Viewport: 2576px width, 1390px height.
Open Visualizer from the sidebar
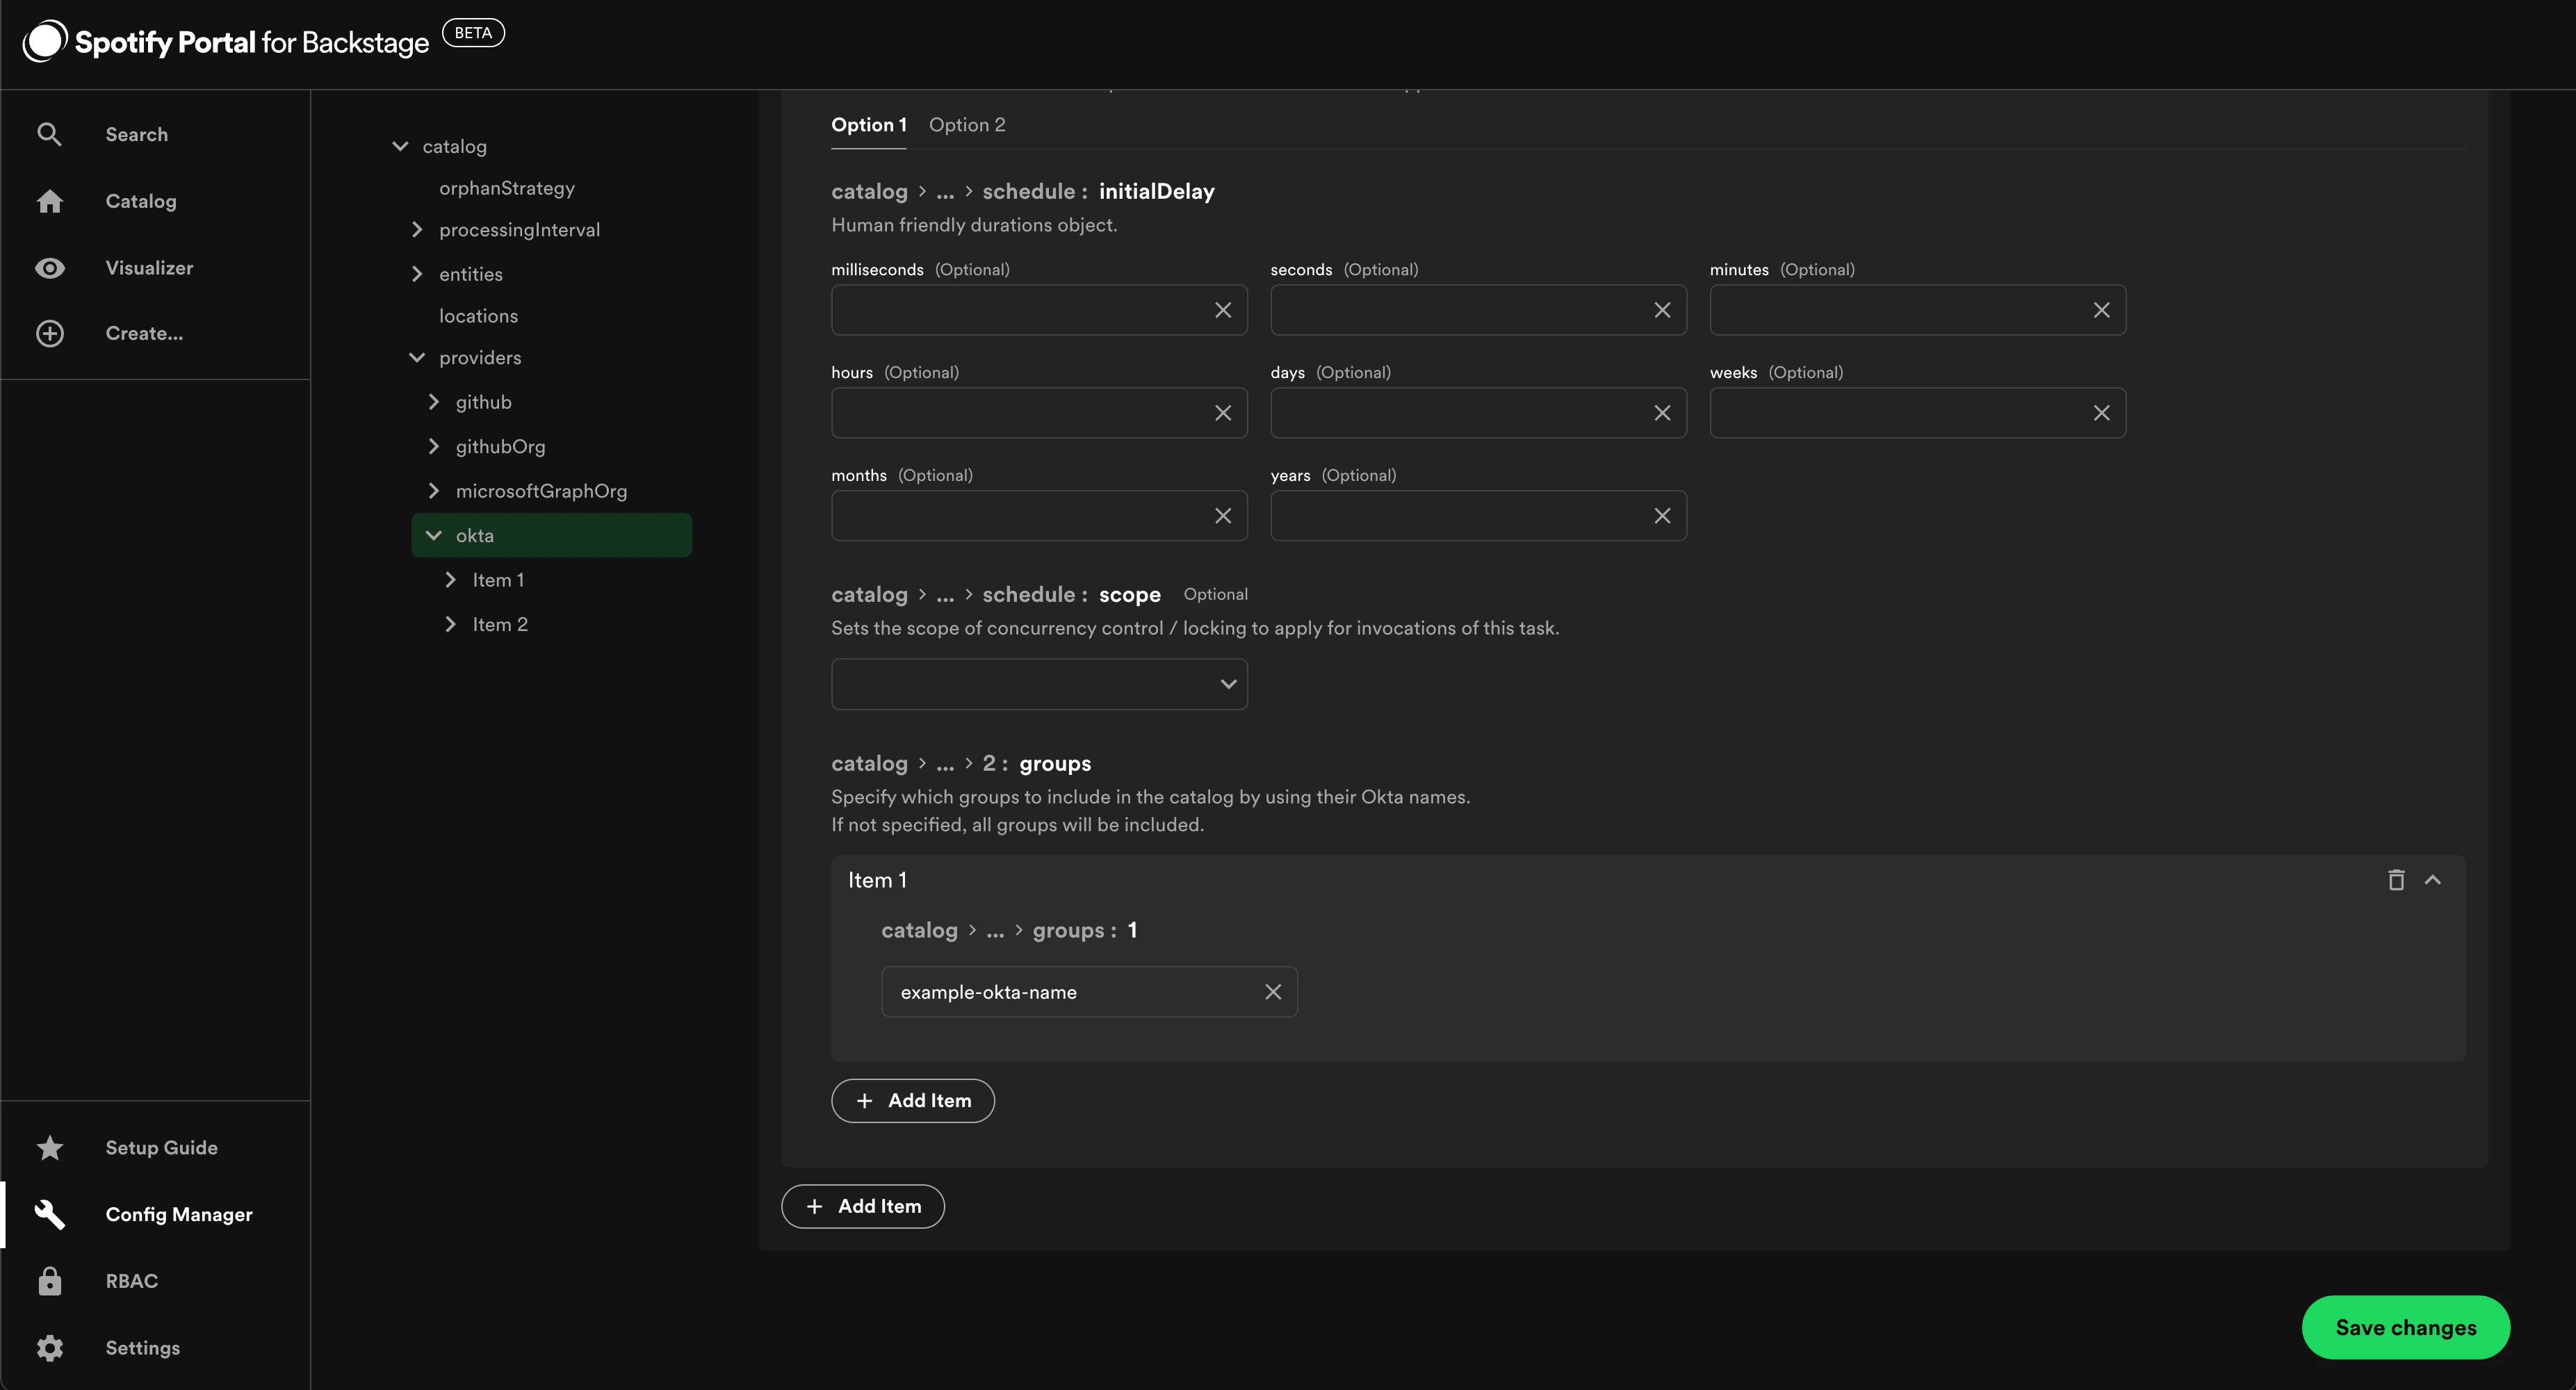149,268
